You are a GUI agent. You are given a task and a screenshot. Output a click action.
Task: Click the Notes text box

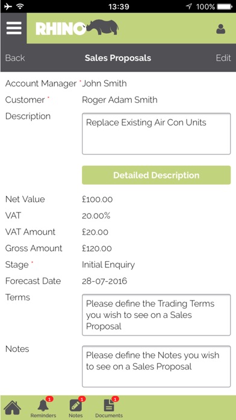[x=156, y=366]
